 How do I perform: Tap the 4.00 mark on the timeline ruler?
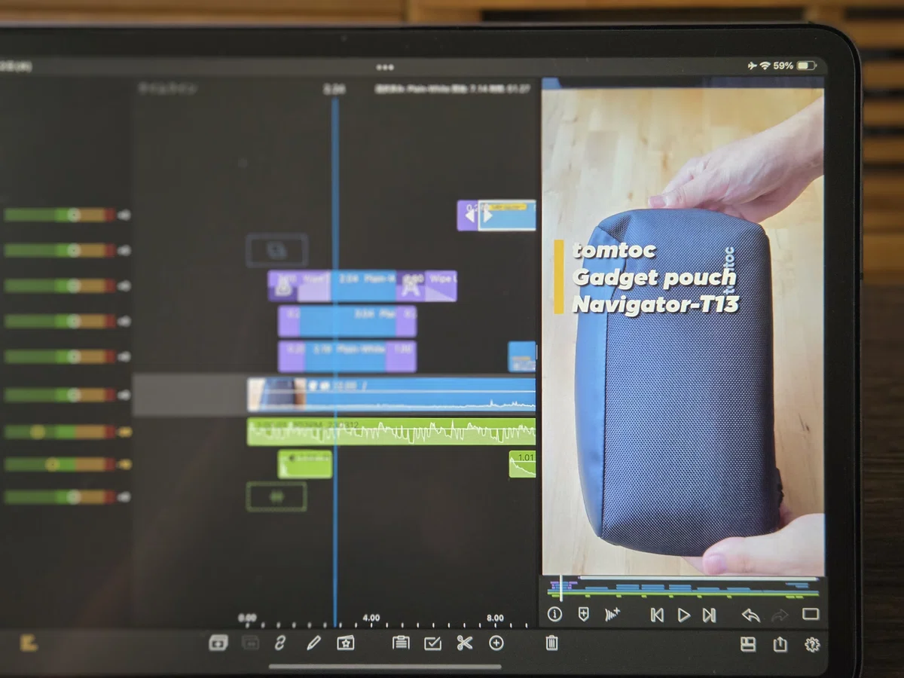(x=371, y=618)
